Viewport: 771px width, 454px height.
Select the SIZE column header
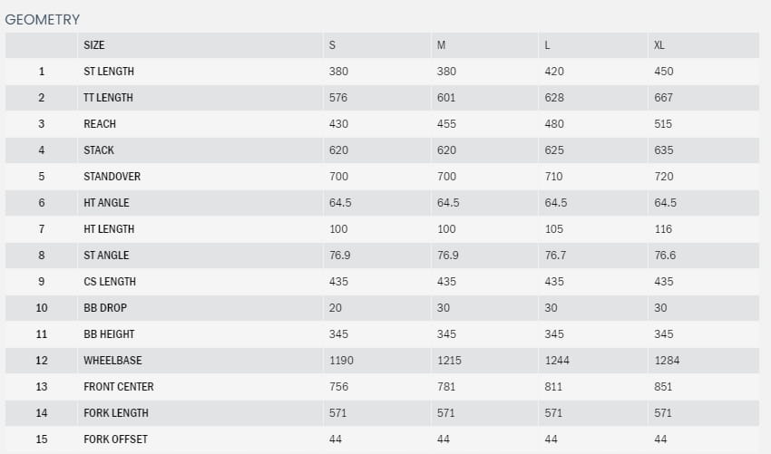[94, 45]
